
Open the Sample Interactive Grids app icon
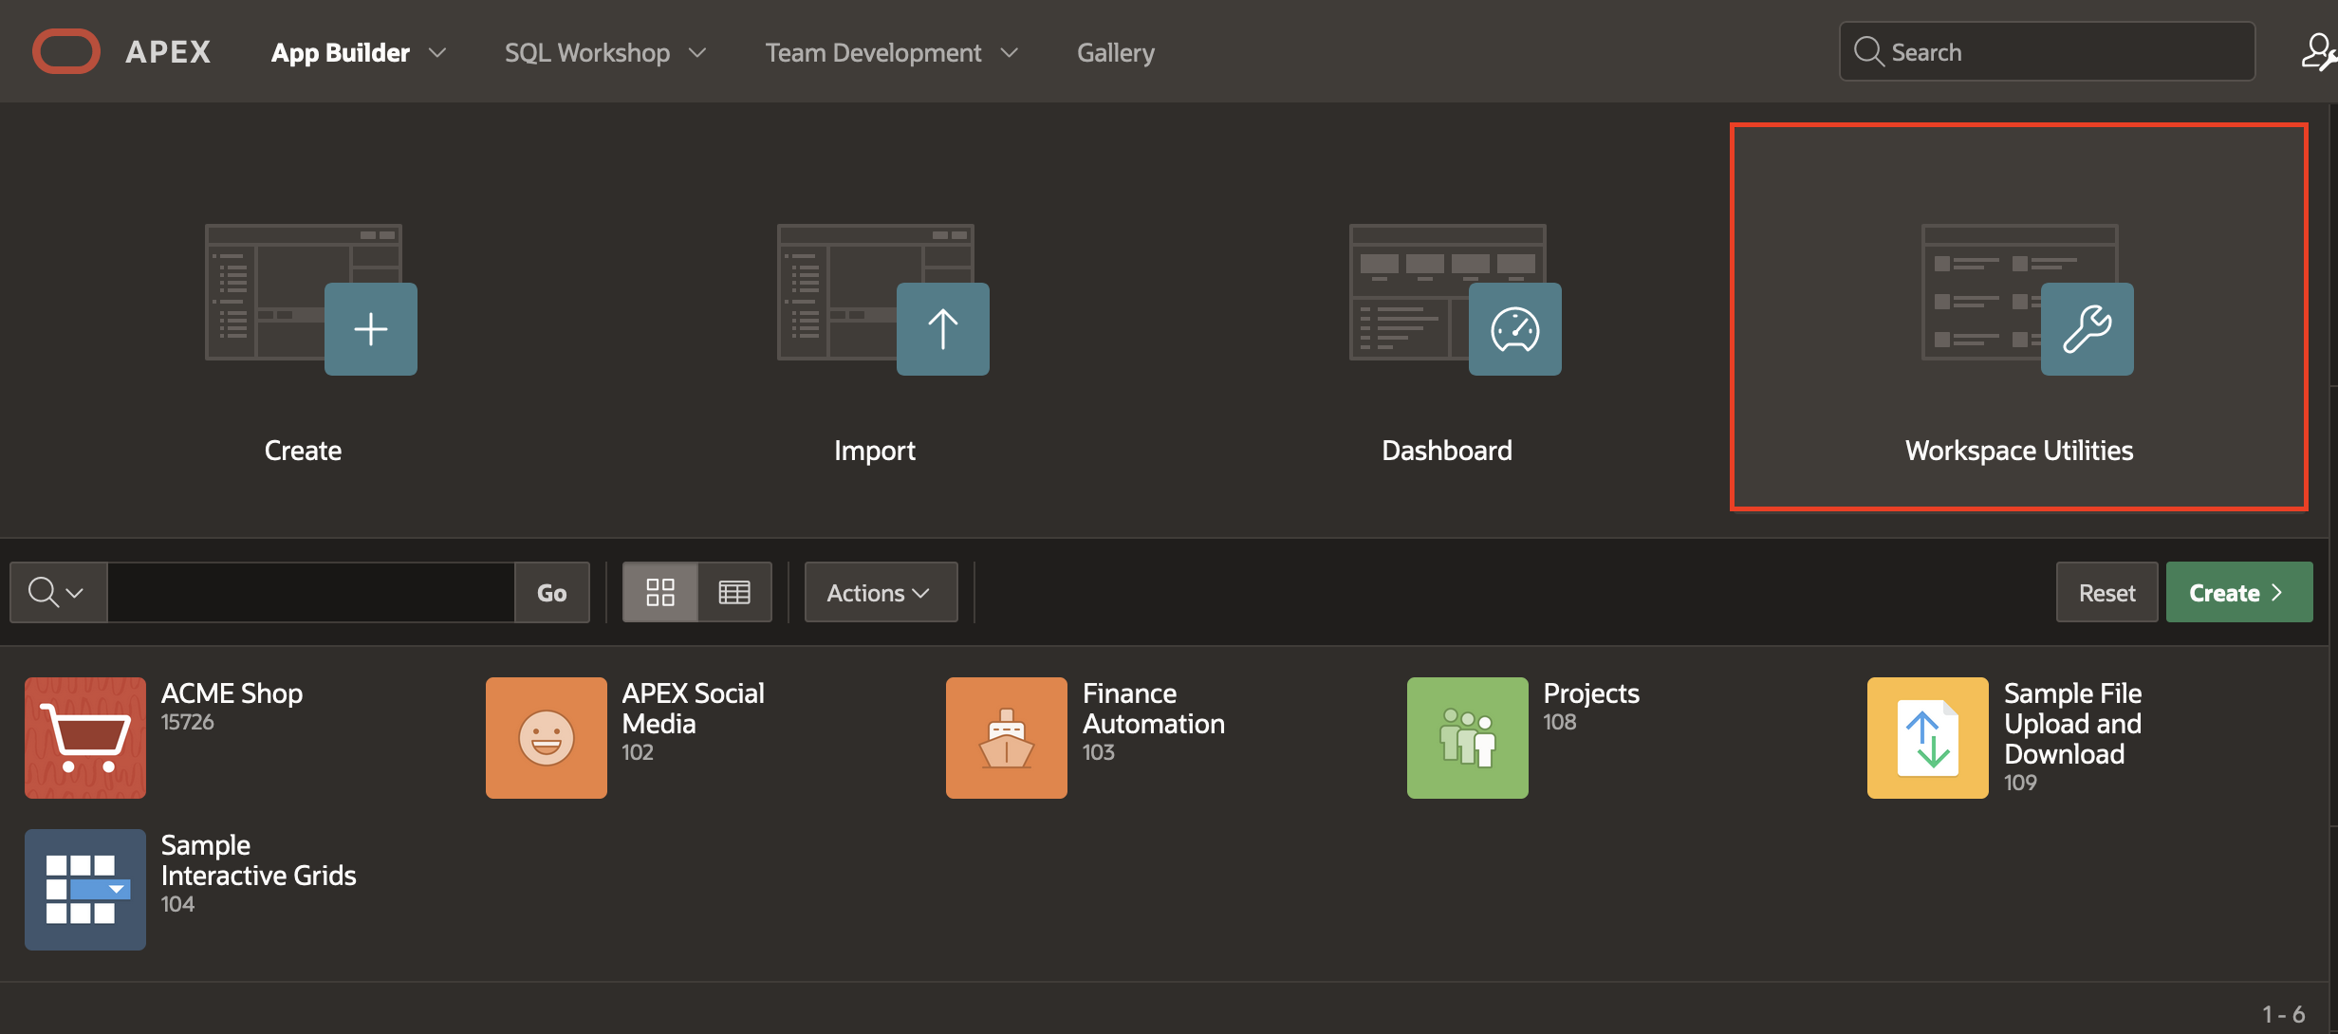click(x=85, y=890)
